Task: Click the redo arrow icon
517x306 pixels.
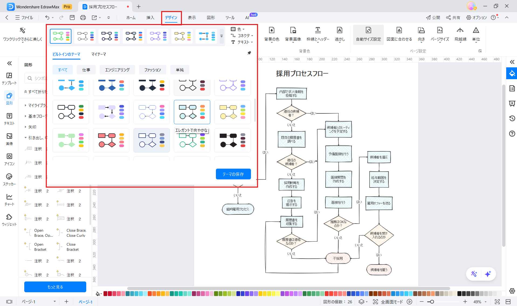Action: click(61, 18)
